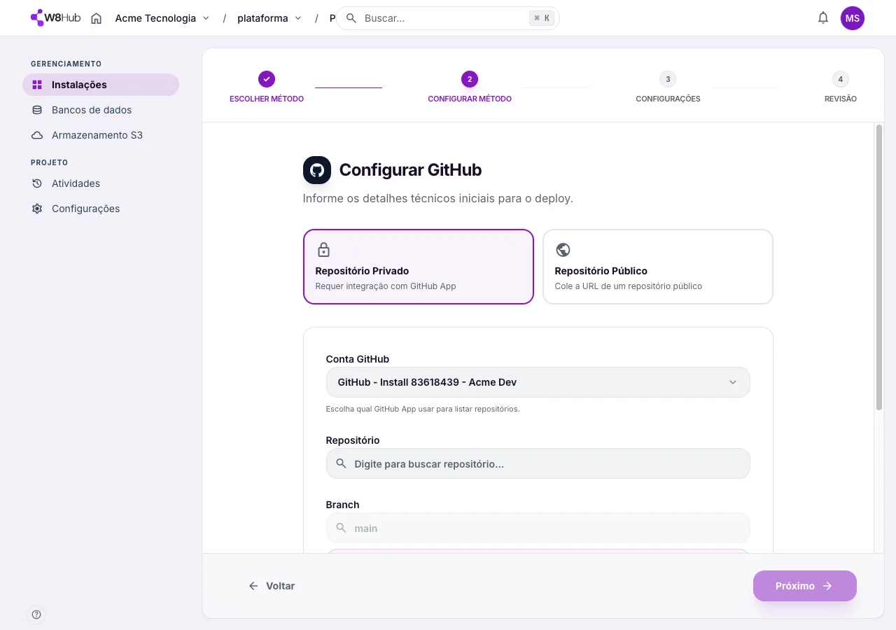Click the chevron in Conta GitHub select
Screen dimensions: 896x630
pyautogui.click(x=733, y=382)
